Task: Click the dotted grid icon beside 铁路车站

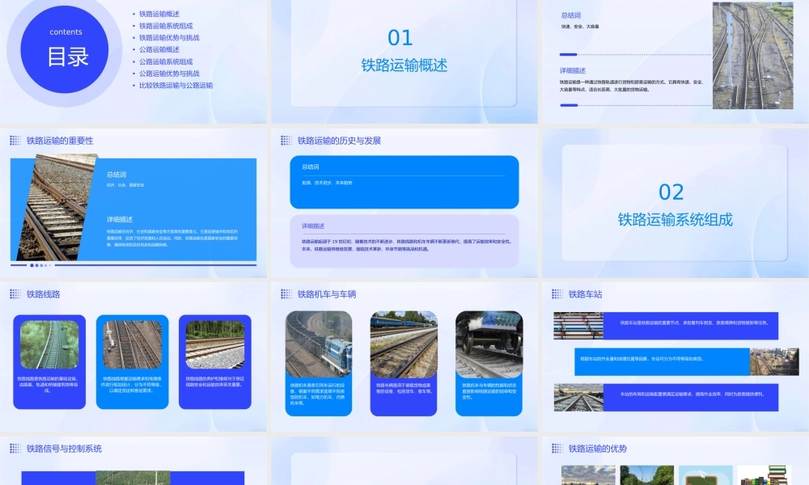Action: click(557, 294)
